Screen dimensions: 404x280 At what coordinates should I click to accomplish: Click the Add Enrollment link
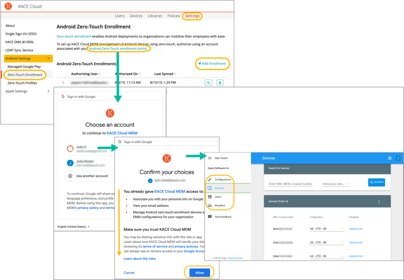212,64
